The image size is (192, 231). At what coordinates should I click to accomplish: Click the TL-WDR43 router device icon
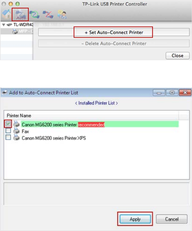9,24
